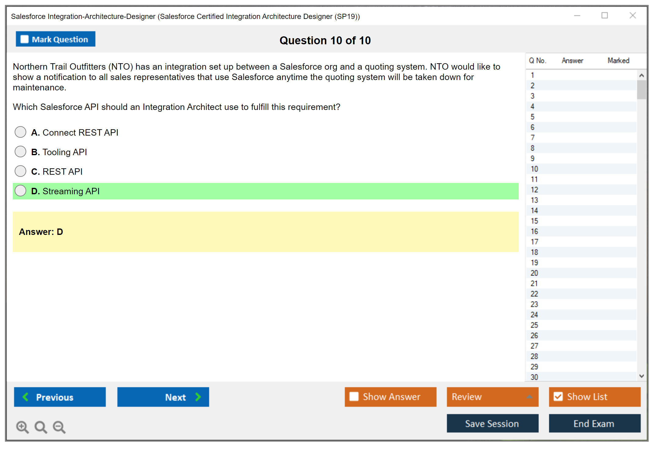Screen dimensions: 656x449
Task: Check the Mark Question checkbox
Action: [x=24, y=39]
